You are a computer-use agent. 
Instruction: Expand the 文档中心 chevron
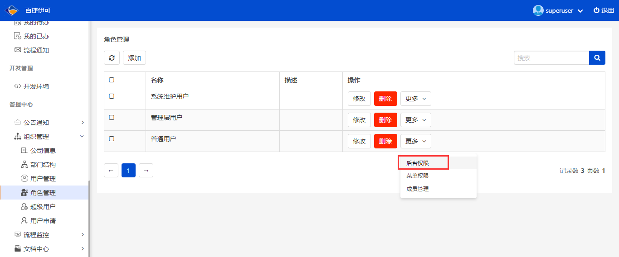coord(83,249)
